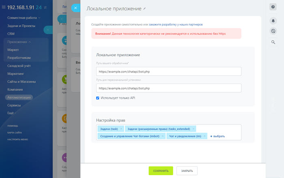
Task: Open закажите разработку у наших партнеров link
Action: click(176, 24)
